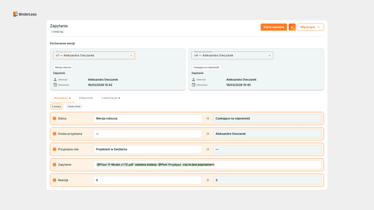Click the Rewizja base value 0

pos(148,180)
